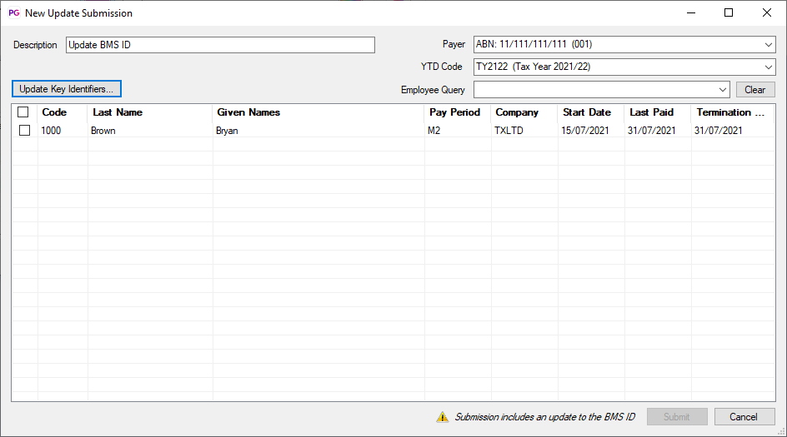Clear the employee query with Clear button
The image size is (787, 437).
(x=754, y=90)
